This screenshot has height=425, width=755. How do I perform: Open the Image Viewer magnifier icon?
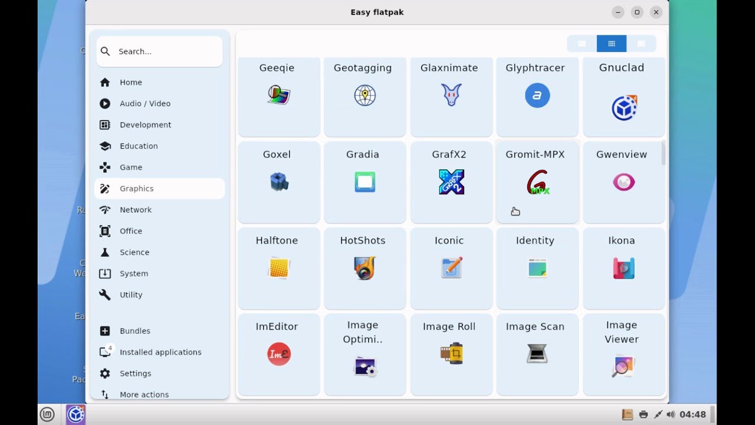pos(623,367)
